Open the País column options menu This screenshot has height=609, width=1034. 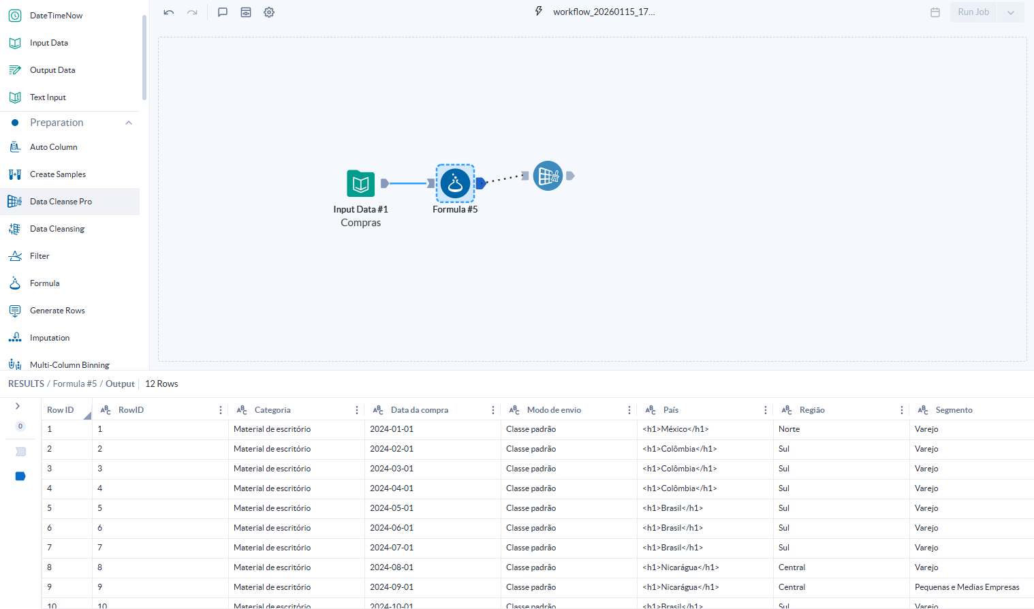coord(766,410)
